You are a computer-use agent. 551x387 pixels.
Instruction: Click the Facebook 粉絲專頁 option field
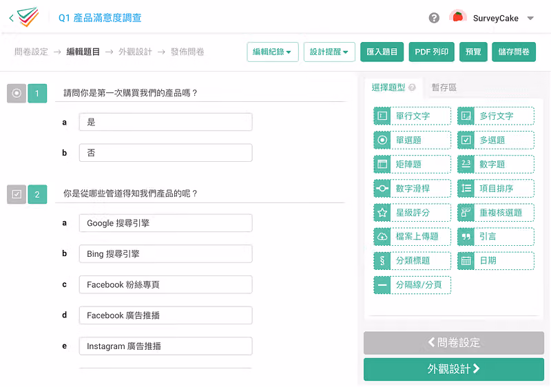165,284
